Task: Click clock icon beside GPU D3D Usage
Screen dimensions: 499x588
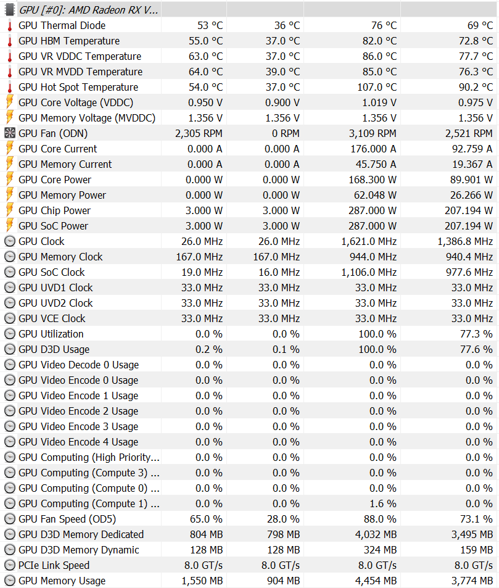Action: [x=10, y=349]
